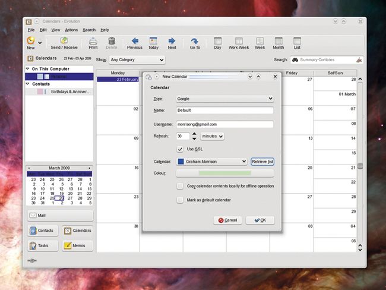Click the Retrieve list button
Screen dimensions: 386x290
262,162
